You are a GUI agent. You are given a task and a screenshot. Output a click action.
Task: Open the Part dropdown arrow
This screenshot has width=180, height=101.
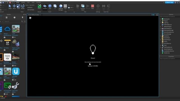point(50,10)
